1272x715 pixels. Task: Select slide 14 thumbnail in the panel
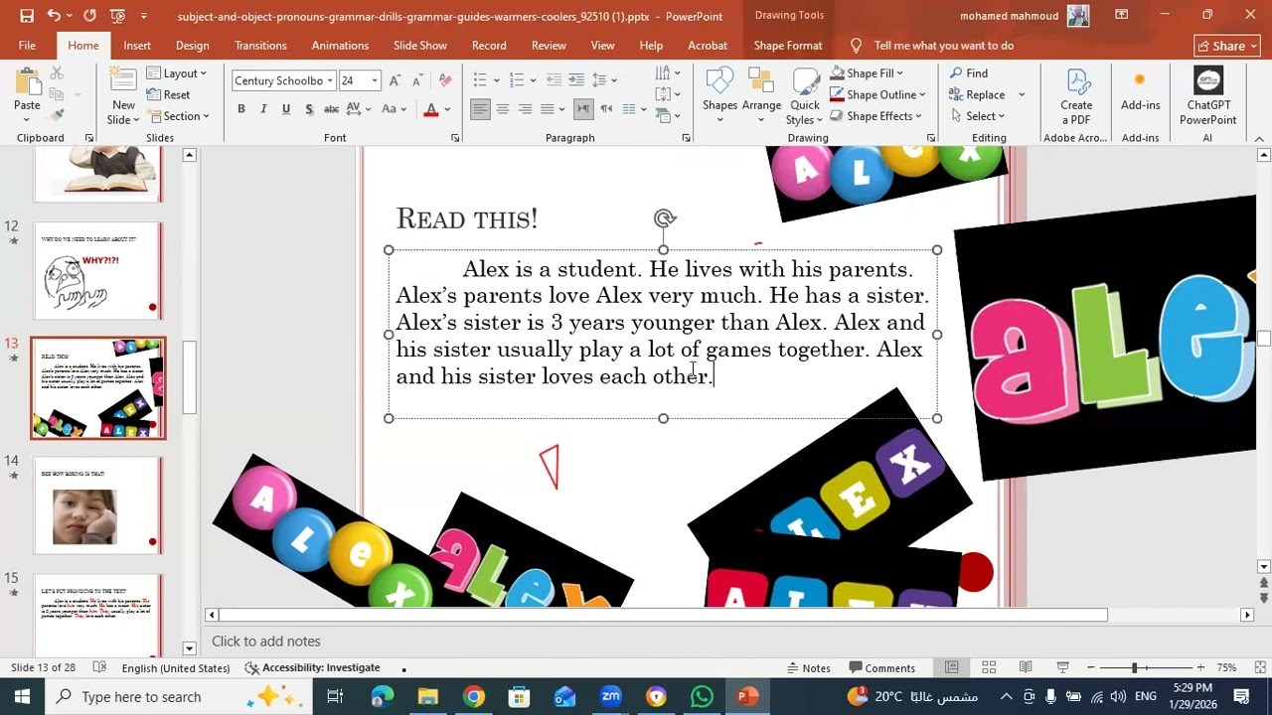pyautogui.click(x=97, y=504)
